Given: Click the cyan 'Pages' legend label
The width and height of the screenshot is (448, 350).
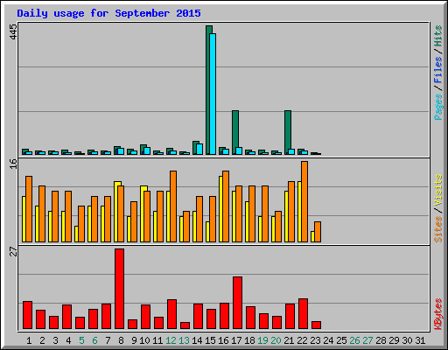Looking at the screenshot, I should tap(437, 107).
